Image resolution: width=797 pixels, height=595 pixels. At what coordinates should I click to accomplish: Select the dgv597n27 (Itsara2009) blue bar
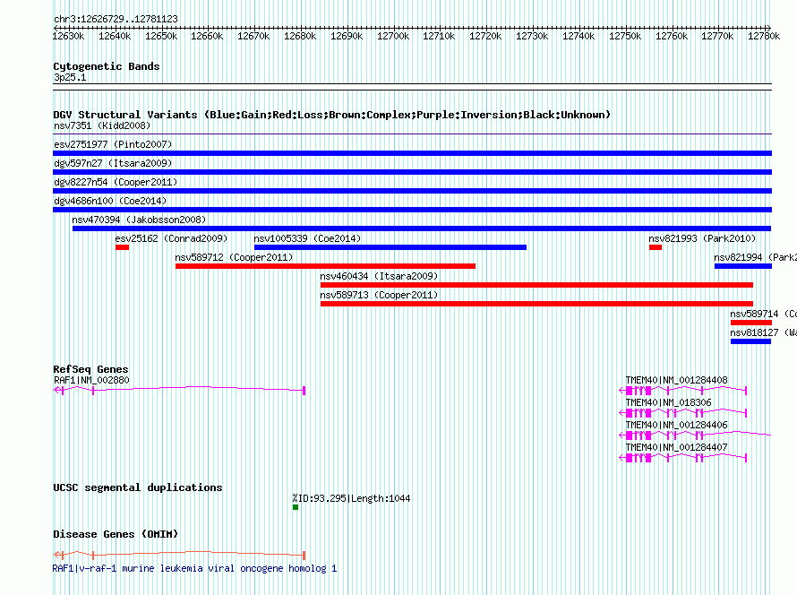click(412, 172)
